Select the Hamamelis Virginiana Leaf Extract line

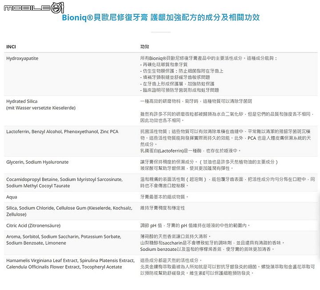(x=70, y=261)
